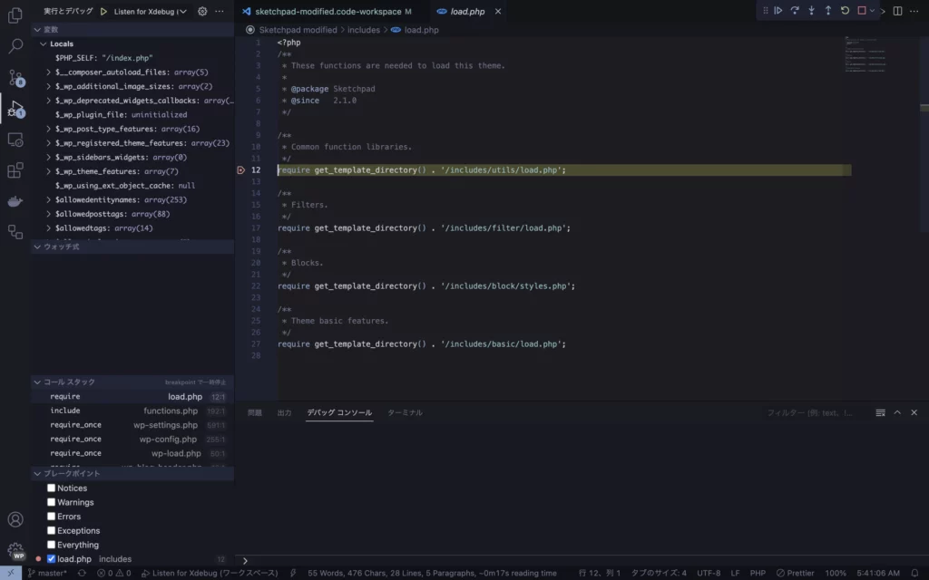Collapse the Locals scope
The width and height of the screenshot is (929, 580).
[x=44, y=43]
